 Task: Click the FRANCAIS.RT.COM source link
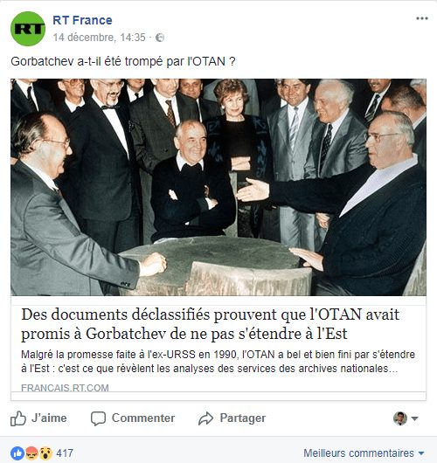(x=65, y=387)
